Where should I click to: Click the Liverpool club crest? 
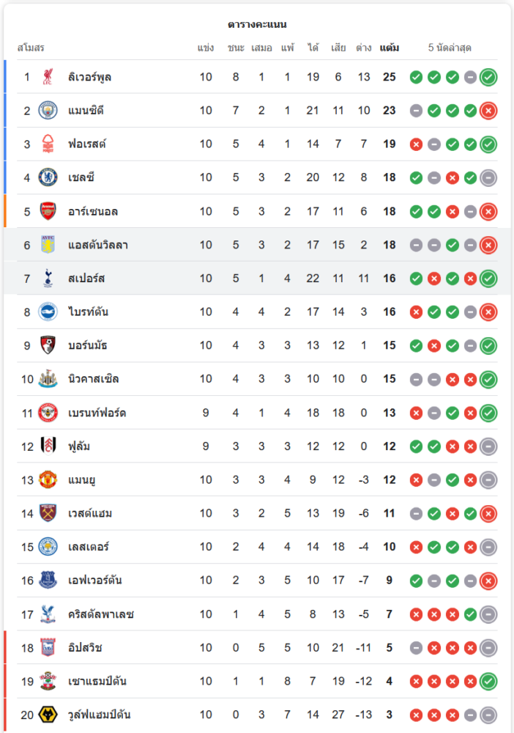pyautogui.click(x=48, y=77)
